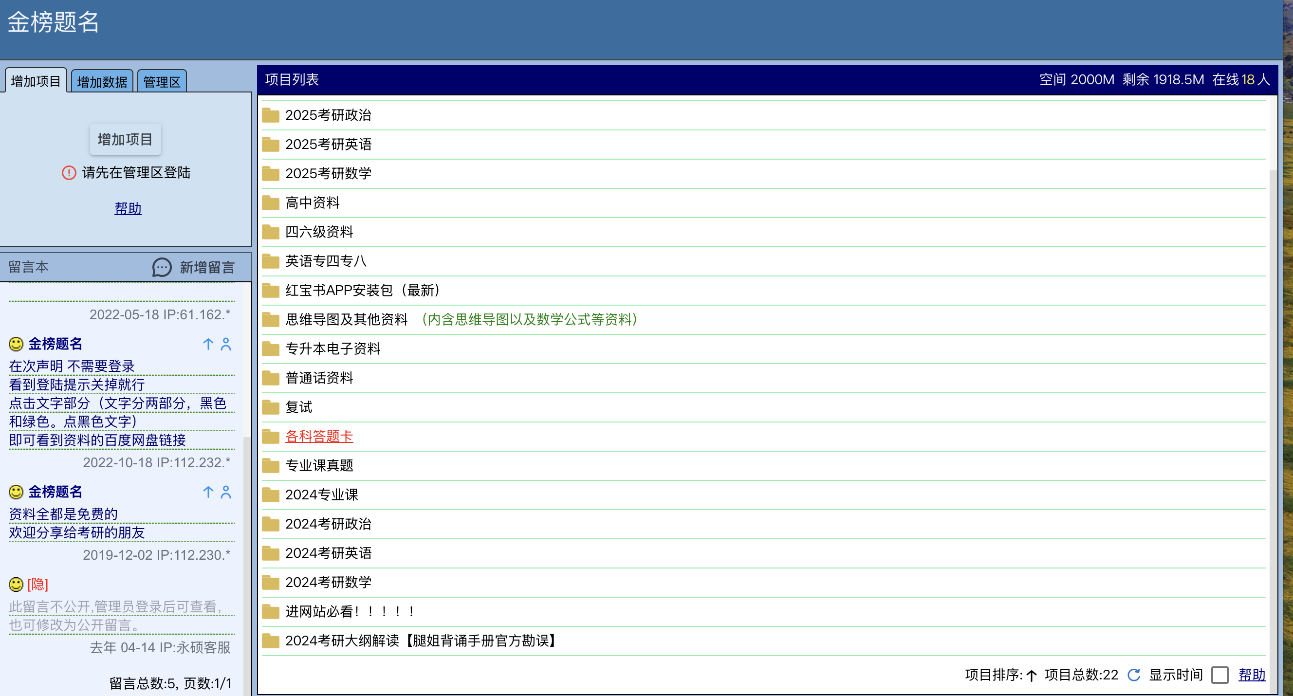Screen dimensions: 1293x696
Task: Click the folder icon for 复试
Action: [x=271, y=407]
